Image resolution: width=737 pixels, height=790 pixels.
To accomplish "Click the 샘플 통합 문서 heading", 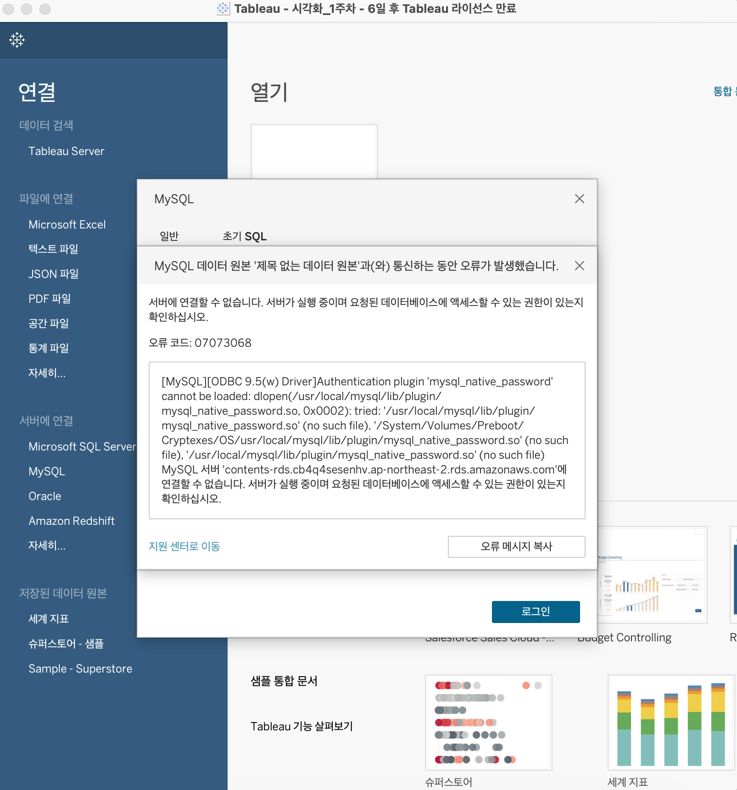I will point(284,681).
